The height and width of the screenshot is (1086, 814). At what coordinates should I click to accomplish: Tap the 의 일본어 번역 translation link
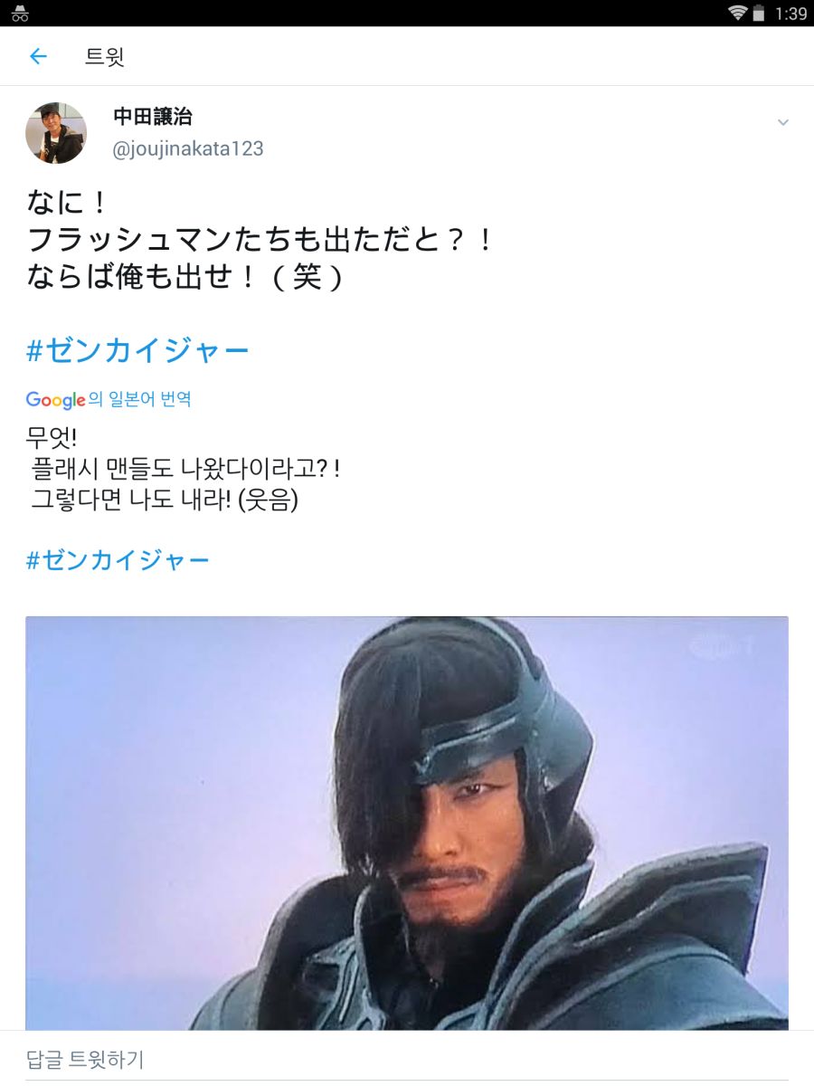tap(140, 399)
